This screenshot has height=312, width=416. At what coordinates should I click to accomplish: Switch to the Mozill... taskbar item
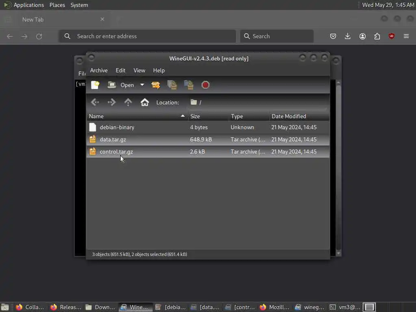pos(275,307)
